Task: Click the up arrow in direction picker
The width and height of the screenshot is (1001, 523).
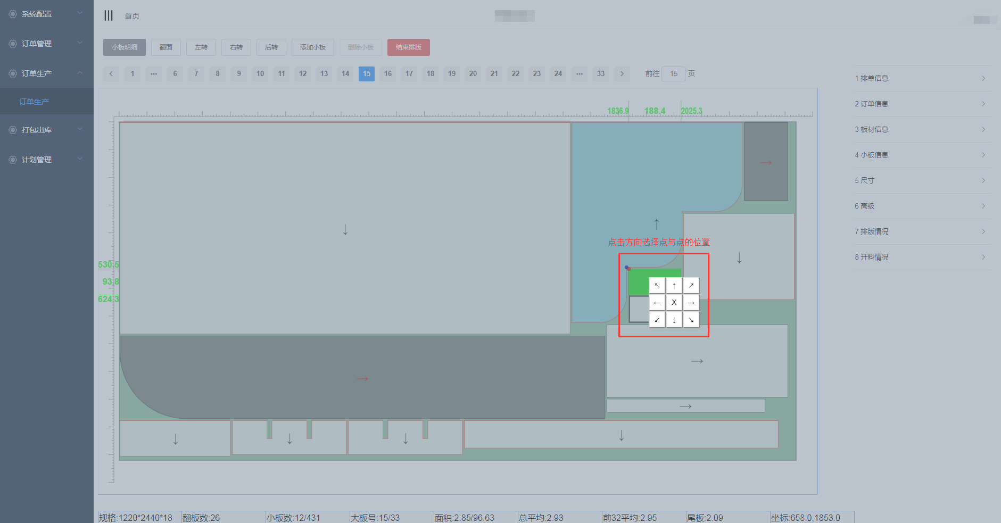Action: pyautogui.click(x=674, y=286)
